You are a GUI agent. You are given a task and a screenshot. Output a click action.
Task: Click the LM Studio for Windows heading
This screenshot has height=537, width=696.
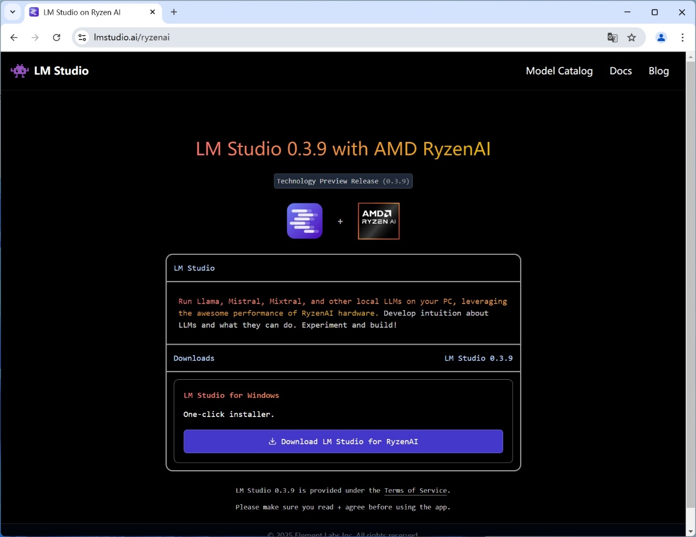pos(231,396)
